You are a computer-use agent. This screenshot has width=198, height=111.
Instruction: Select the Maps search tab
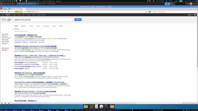[x=54, y=26]
